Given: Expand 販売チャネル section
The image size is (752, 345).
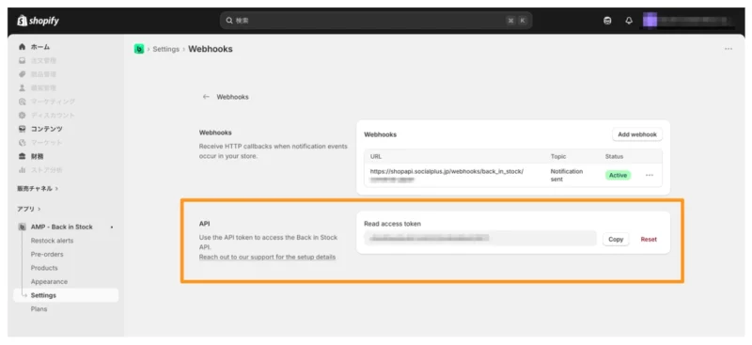Looking at the screenshot, I should [38, 189].
